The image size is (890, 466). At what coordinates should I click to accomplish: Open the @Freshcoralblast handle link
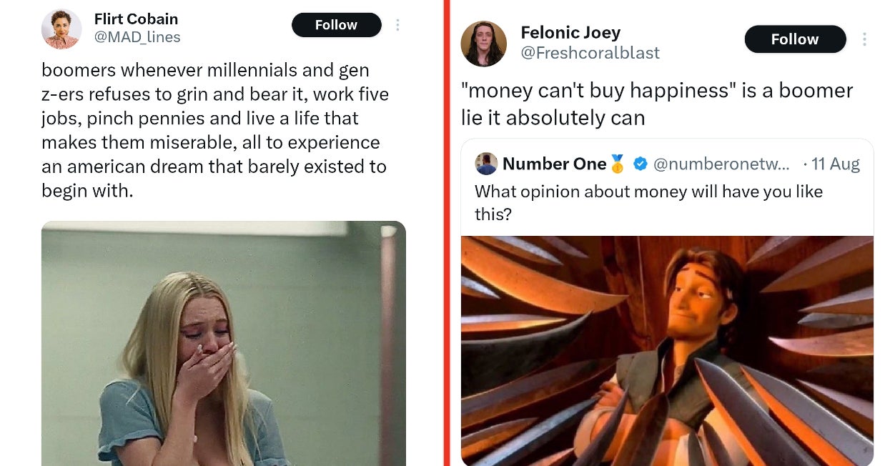tap(590, 53)
